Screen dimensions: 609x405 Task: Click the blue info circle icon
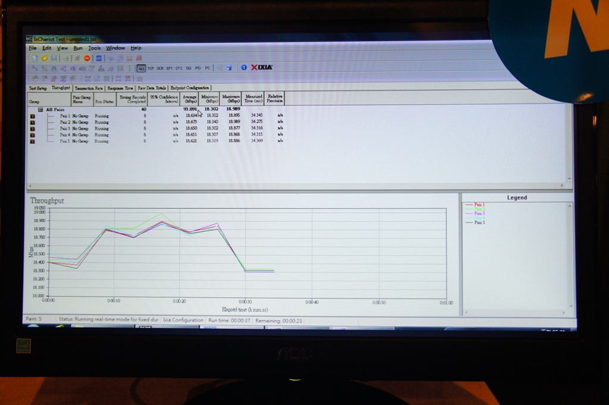(x=244, y=68)
